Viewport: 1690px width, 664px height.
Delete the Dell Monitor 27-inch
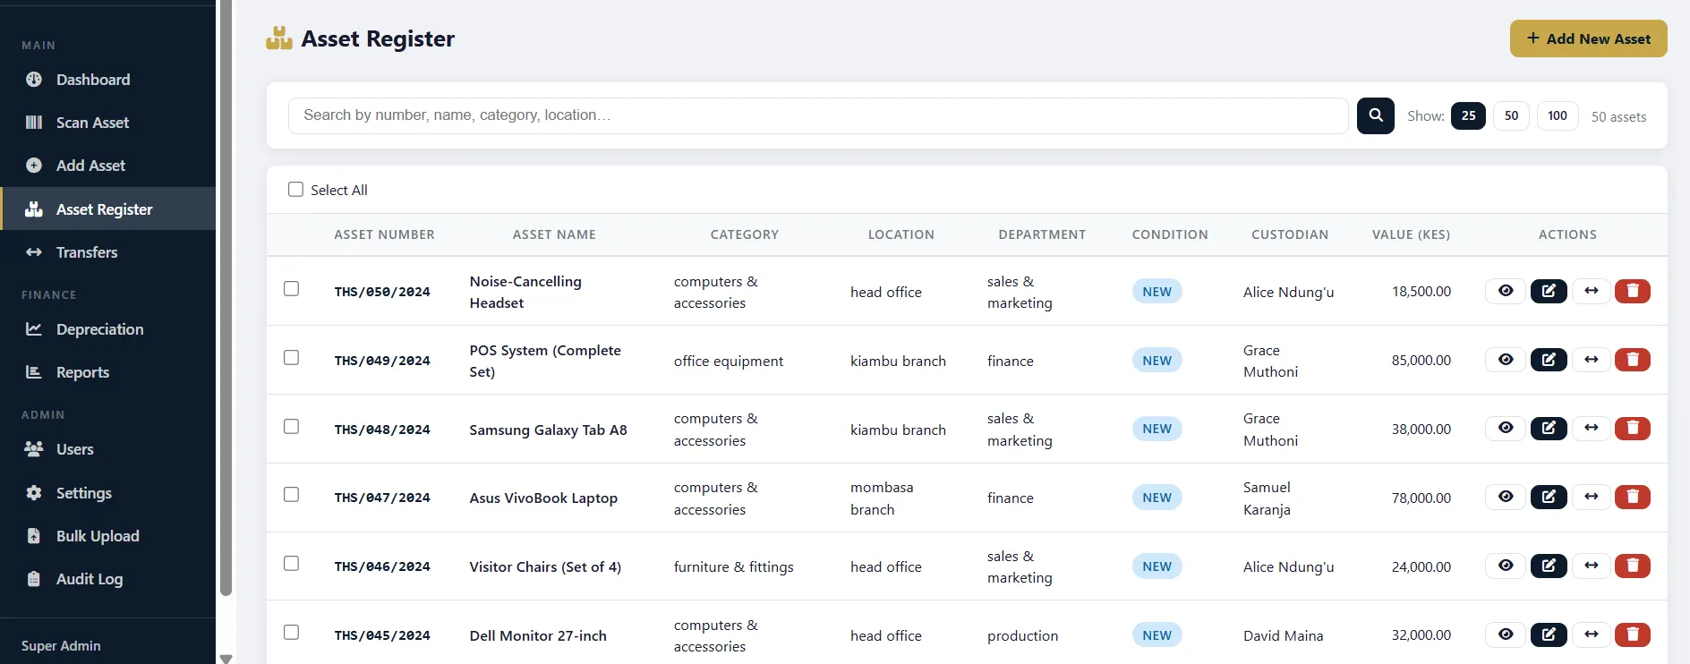[x=1633, y=634]
